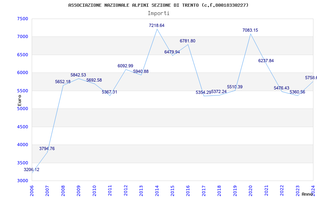Click x-axis year 2012
317x198 pixels.
tap(126, 191)
